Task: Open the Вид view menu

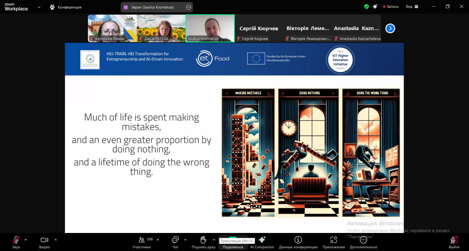Action: click(x=412, y=7)
